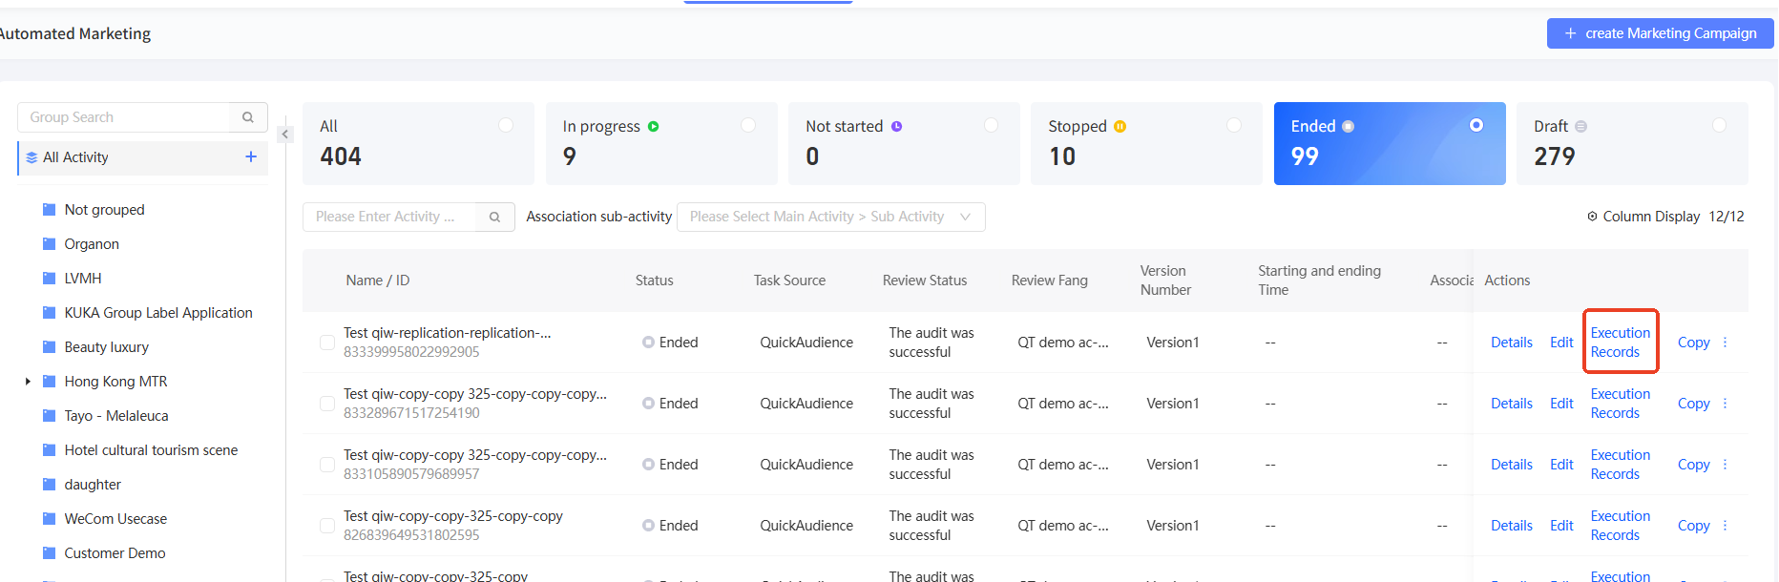Click the Organon folder icon
The image size is (1779, 582).
click(50, 244)
